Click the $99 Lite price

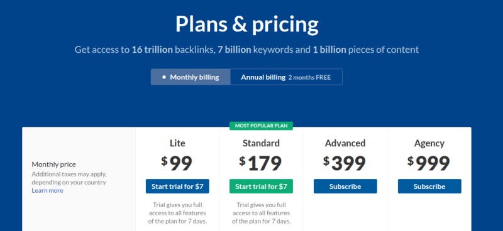pos(177,163)
